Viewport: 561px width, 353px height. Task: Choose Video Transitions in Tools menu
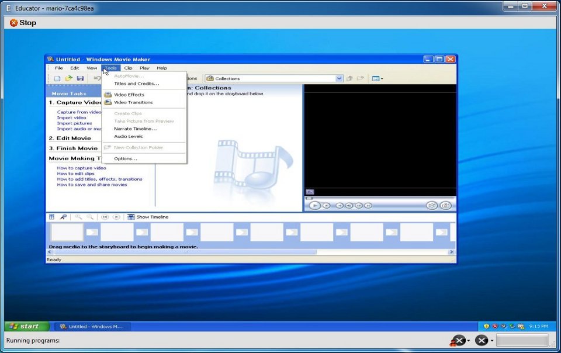click(133, 102)
